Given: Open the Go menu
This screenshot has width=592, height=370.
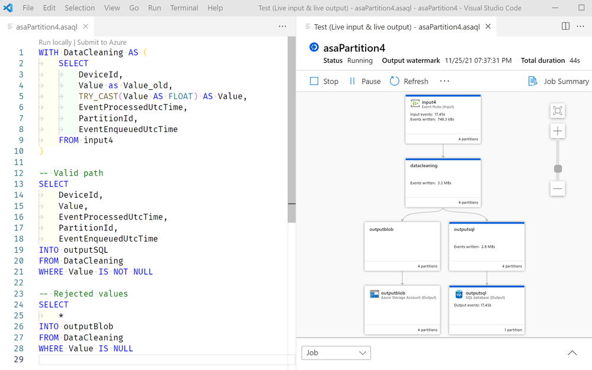Looking at the screenshot, I should coord(134,8).
